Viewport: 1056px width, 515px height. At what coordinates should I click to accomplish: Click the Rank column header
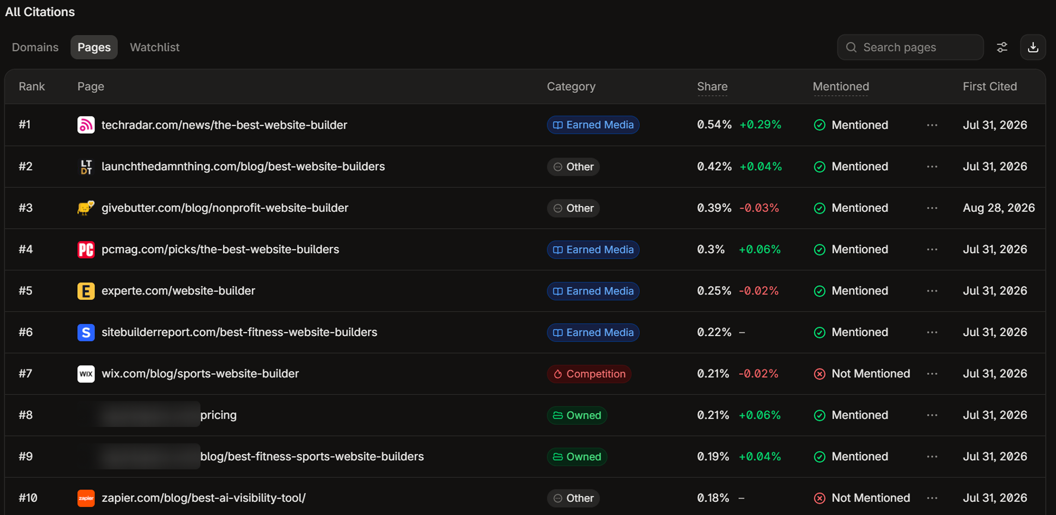(x=32, y=86)
